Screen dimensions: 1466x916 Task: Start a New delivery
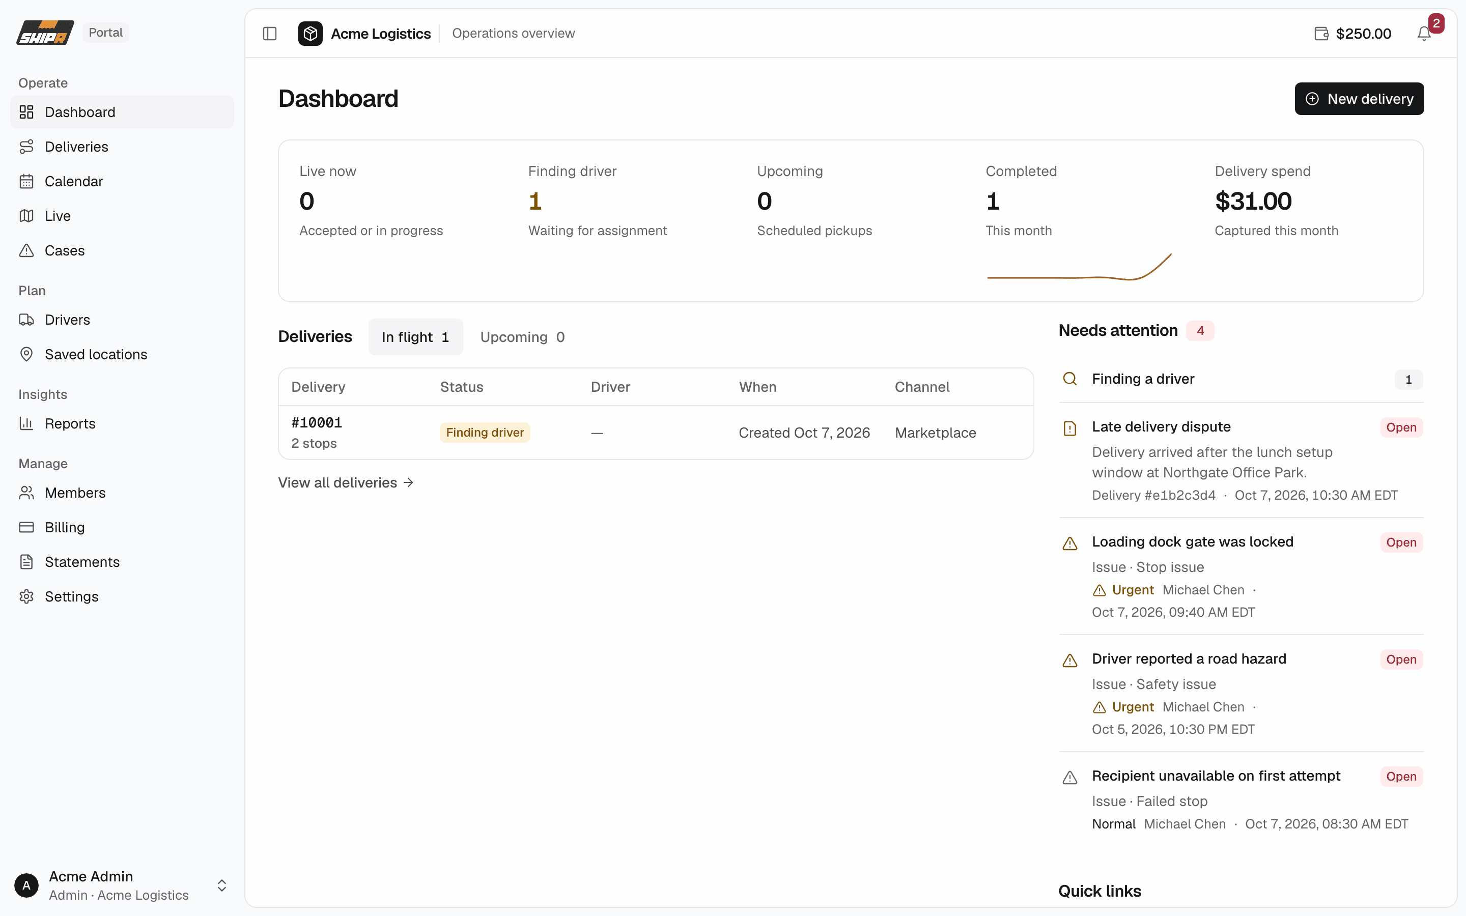1359,99
